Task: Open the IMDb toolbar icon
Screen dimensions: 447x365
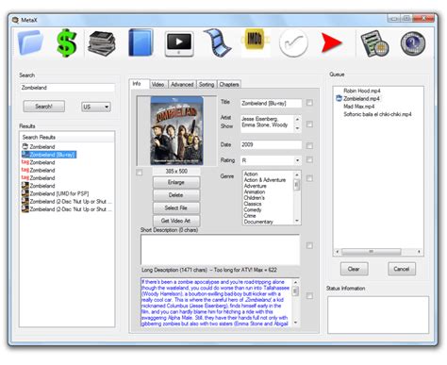Action: (x=256, y=40)
